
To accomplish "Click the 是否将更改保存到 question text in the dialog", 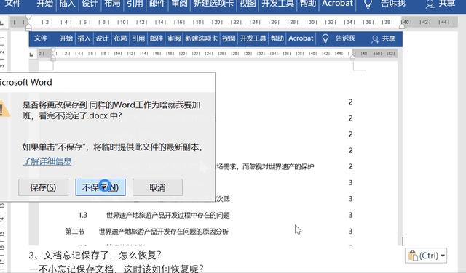I will (x=111, y=110).
